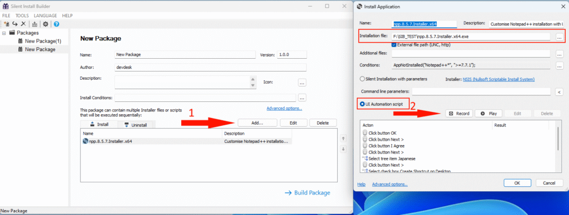The image size is (569, 215).
Task: Click the Install Application title bar icon
Action: coord(360,7)
